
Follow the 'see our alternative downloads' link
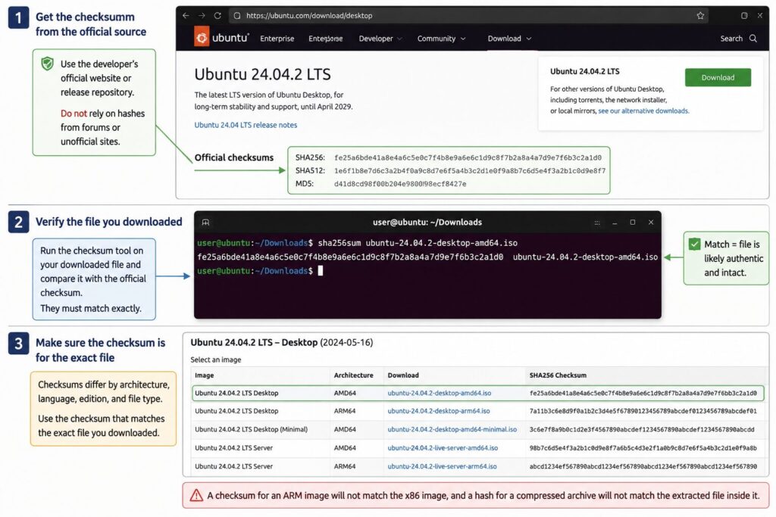pos(643,111)
